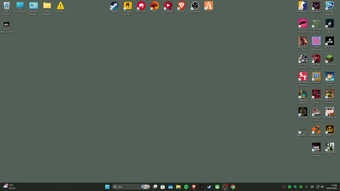This screenshot has width=340, height=191.
Task: Select the Bu bilgisayar desktop icon
Action: click(20, 7)
